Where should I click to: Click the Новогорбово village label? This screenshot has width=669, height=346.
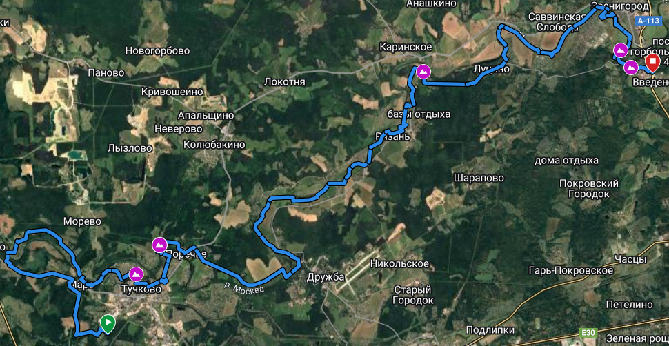pyautogui.click(x=157, y=51)
